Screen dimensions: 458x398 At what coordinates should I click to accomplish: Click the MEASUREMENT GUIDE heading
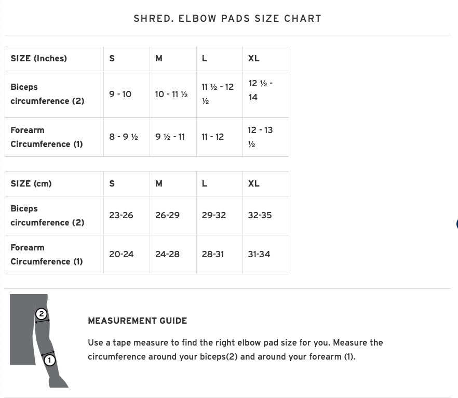(x=138, y=321)
